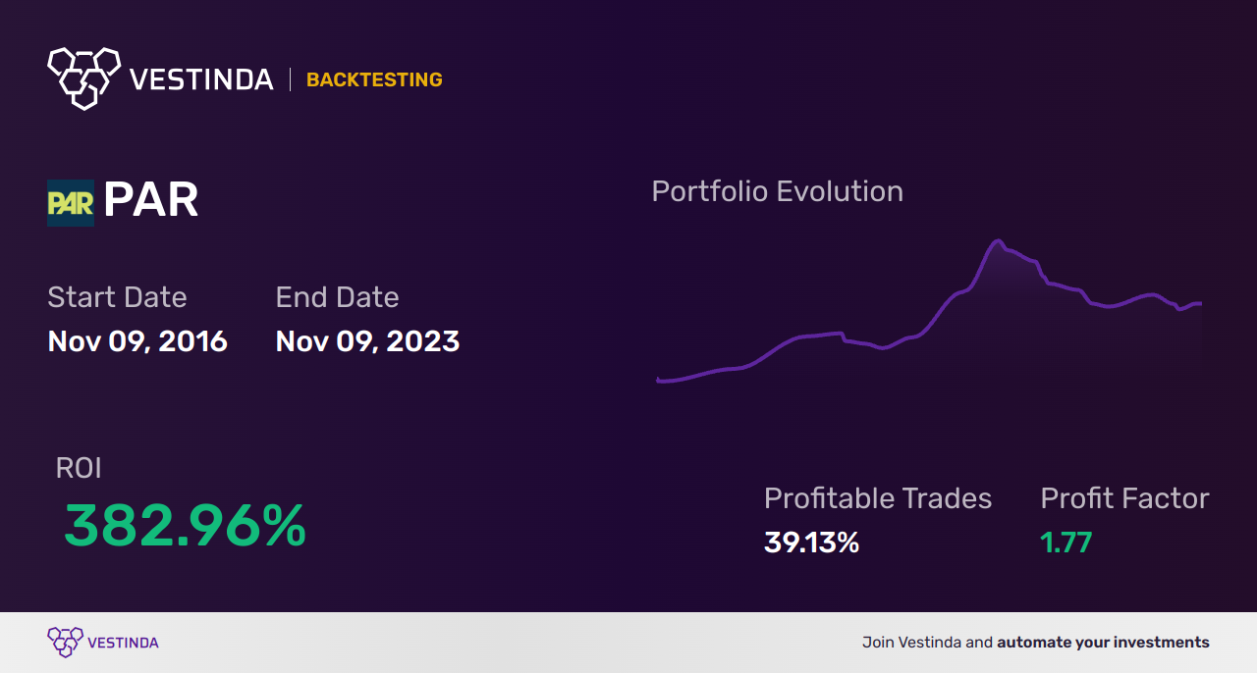Click the PAR title text
The height and width of the screenshot is (673, 1257).
(151, 200)
